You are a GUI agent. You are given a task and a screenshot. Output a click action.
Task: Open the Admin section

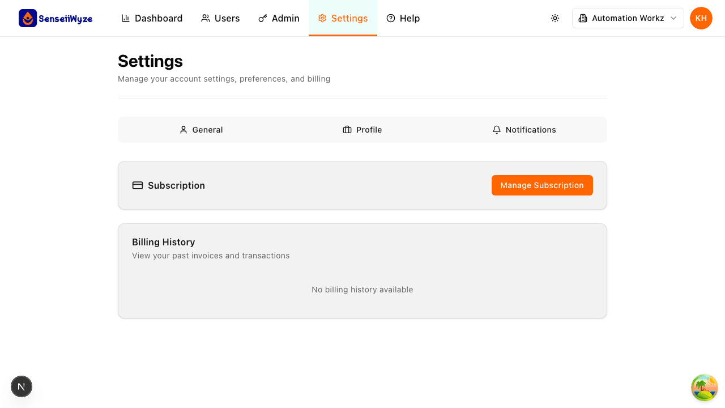[279, 18]
